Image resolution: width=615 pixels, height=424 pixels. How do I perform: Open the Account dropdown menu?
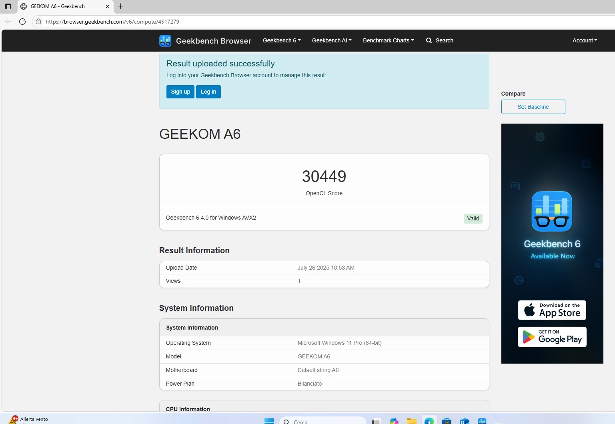point(585,40)
